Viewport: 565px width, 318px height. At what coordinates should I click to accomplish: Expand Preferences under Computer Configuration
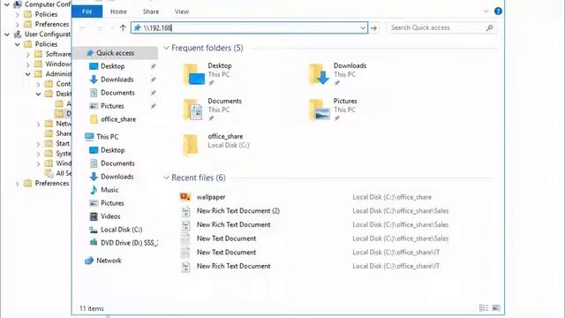pyautogui.click(x=18, y=24)
